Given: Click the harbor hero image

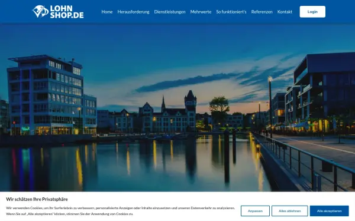Looking at the screenshot, I should click(x=177, y=107).
